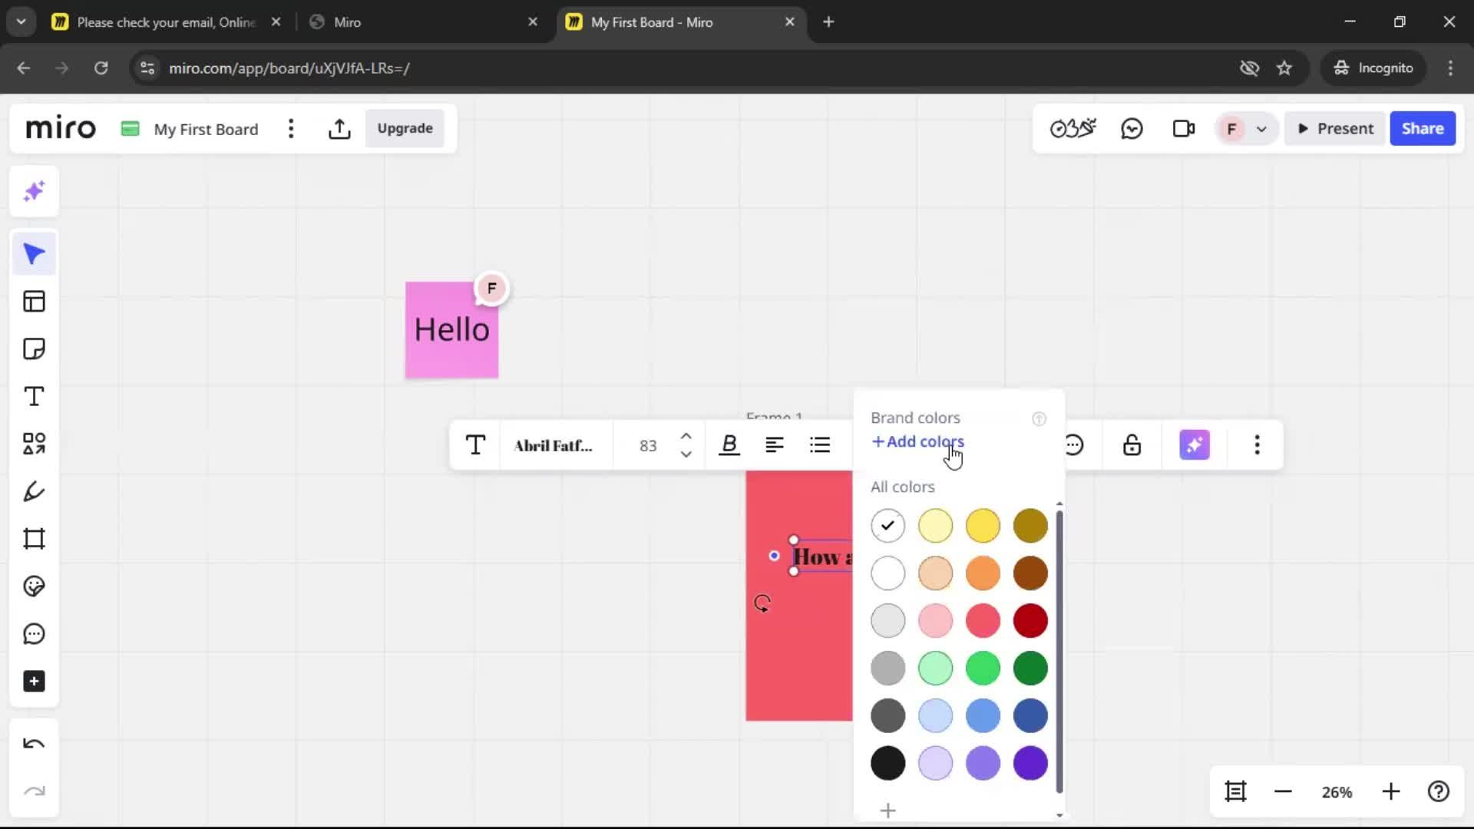Increase font size with up arrow

[686, 436]
